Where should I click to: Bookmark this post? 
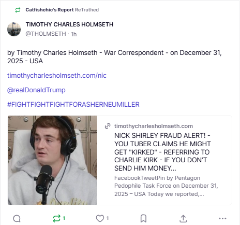tap(143, 218)
